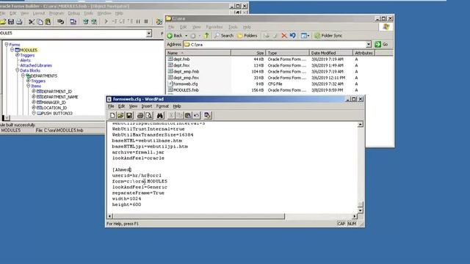Click the Folders button in Explorer

point(247,36)
